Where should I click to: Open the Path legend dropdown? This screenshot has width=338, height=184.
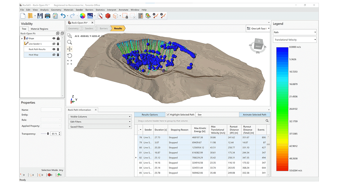pos(295,32)
